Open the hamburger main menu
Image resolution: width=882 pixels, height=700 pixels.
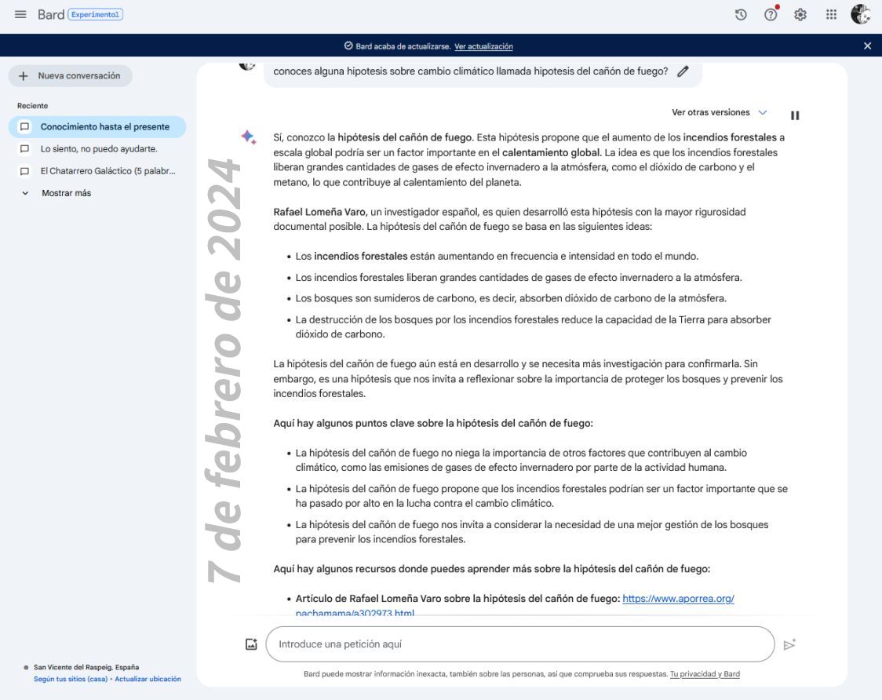(x=20, y=15)
